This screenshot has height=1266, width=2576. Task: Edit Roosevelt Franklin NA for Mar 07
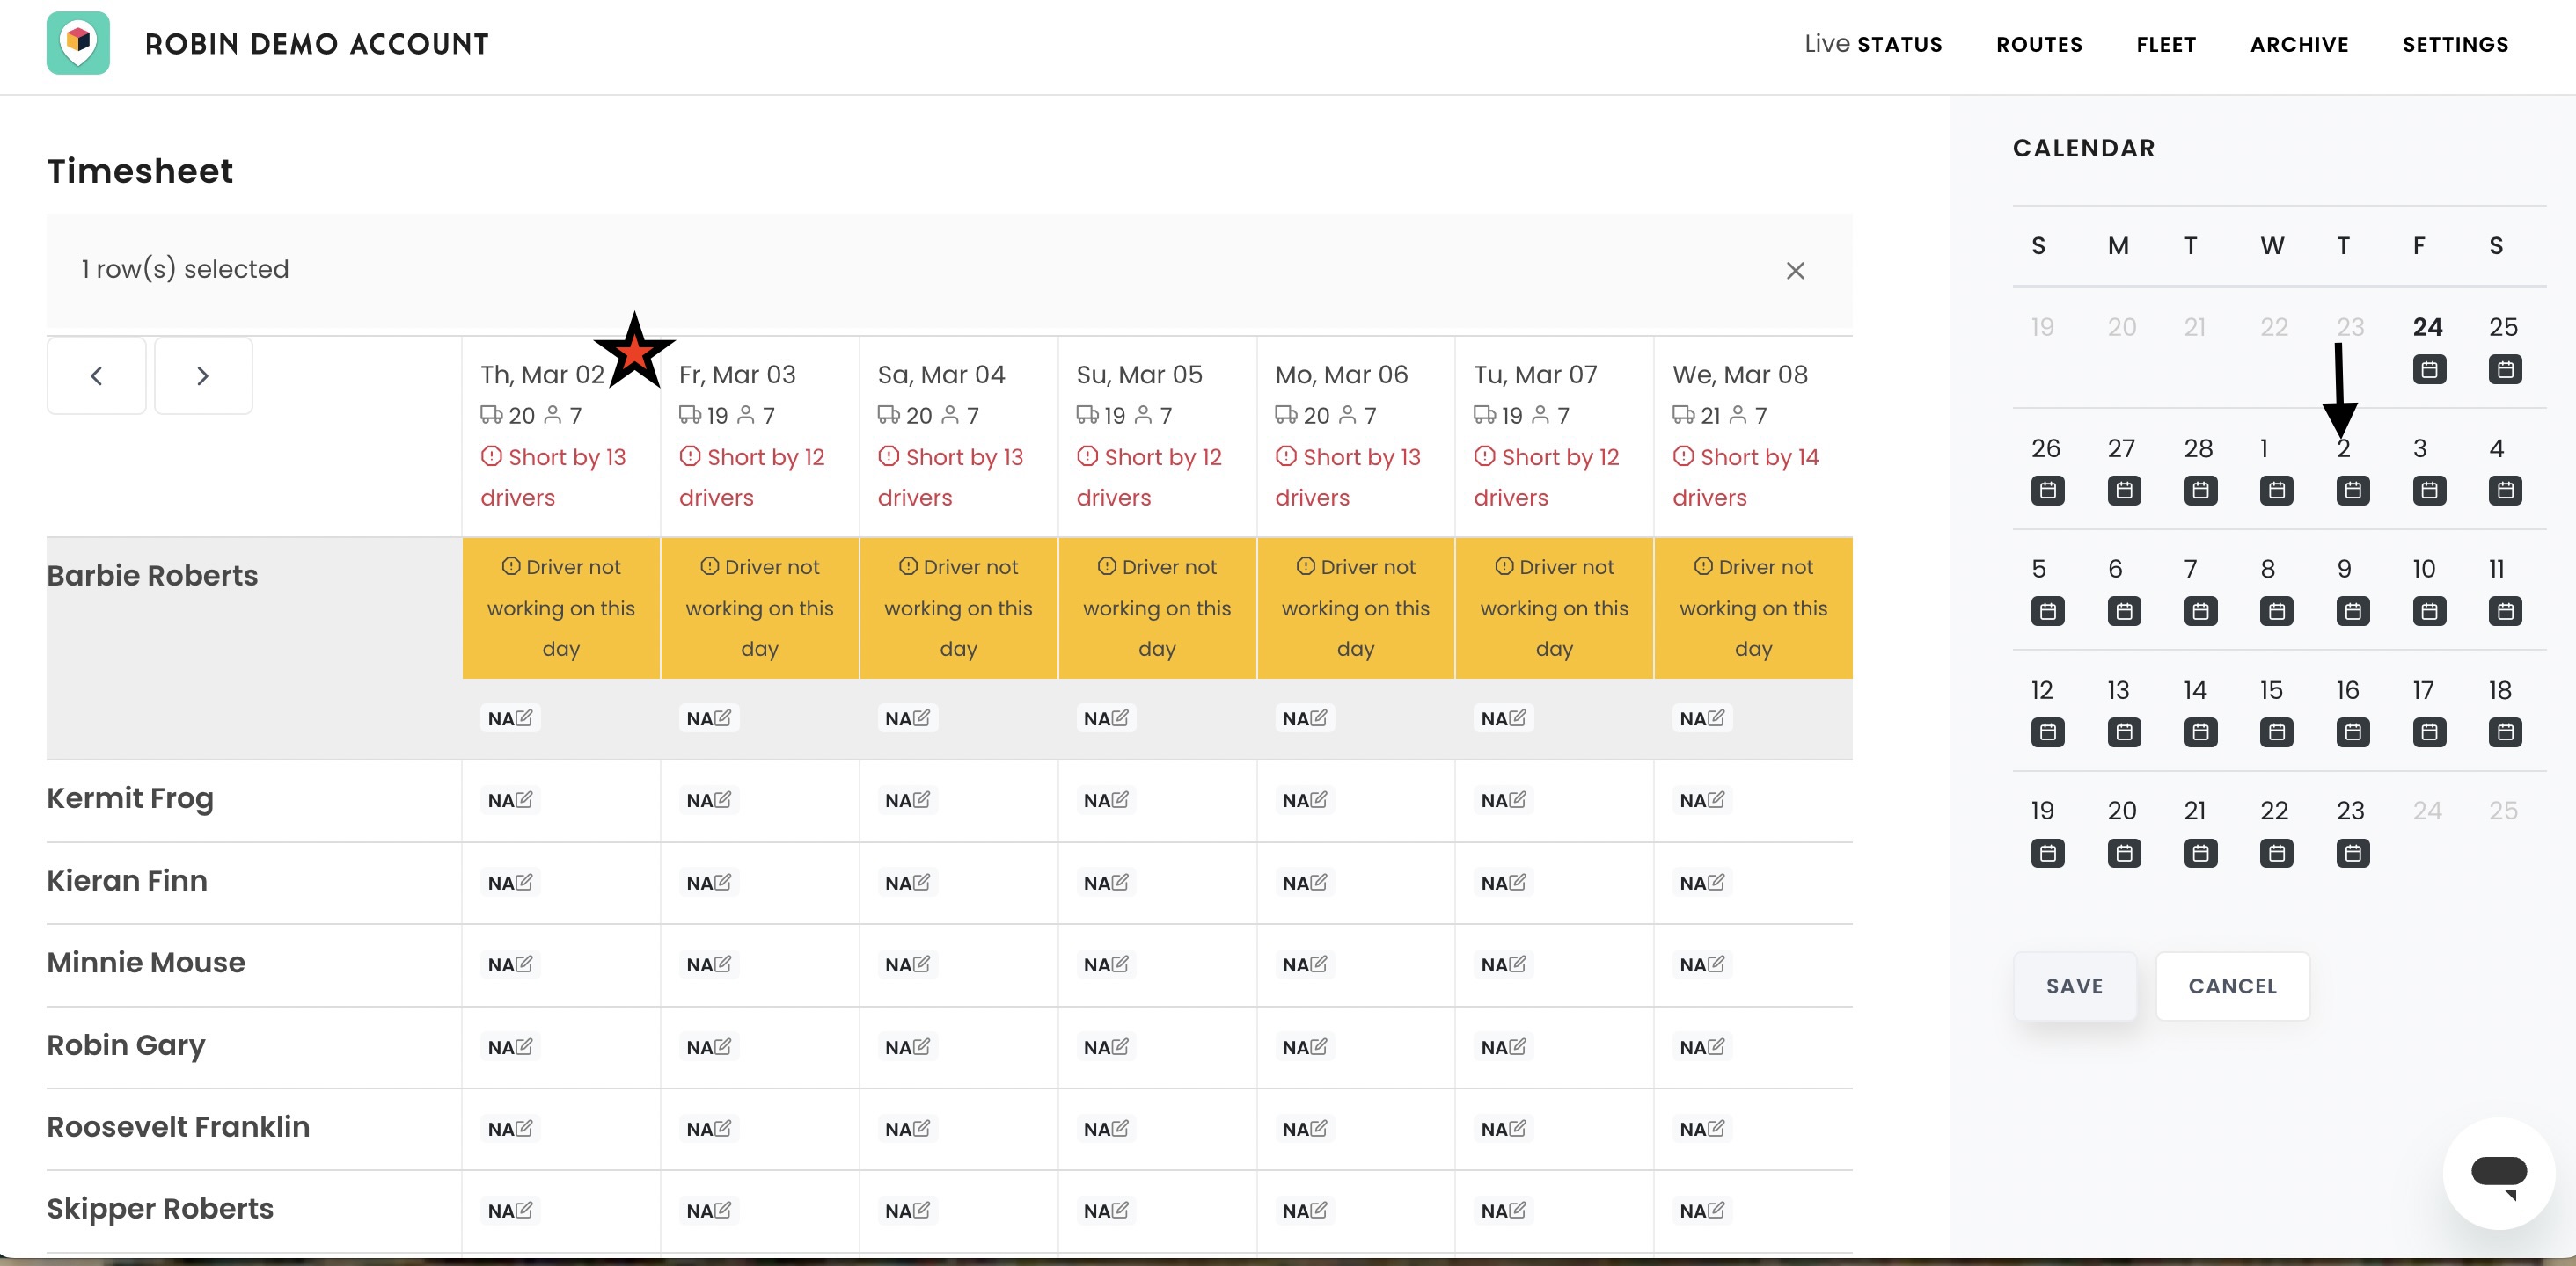point(1503,1129)
